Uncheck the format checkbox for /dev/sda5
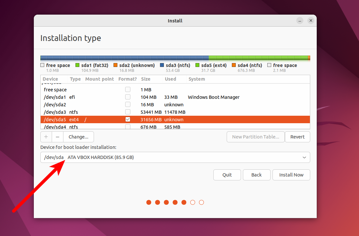 click(128, 119)
